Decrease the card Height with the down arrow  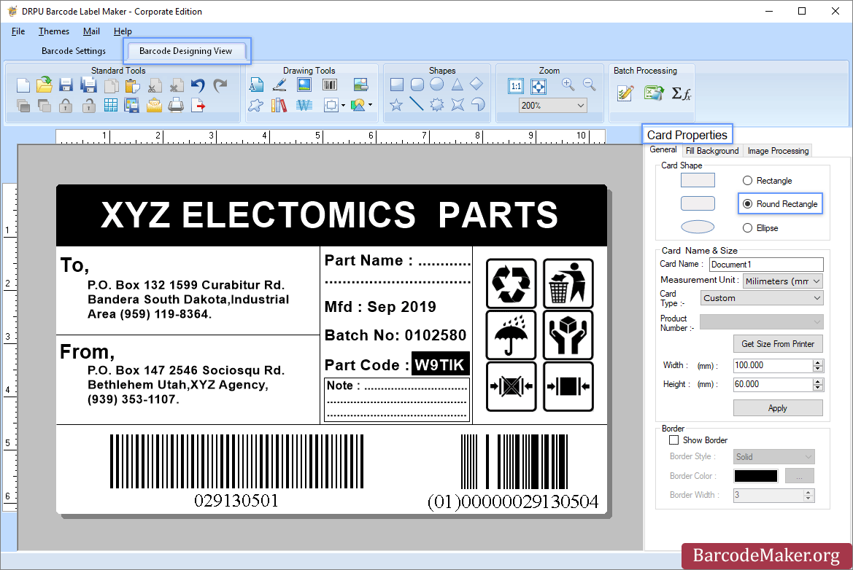click(x=818, y=388)
